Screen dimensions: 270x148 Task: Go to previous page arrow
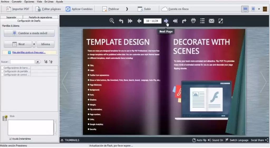pyautogui.click(x=139, y=21)
